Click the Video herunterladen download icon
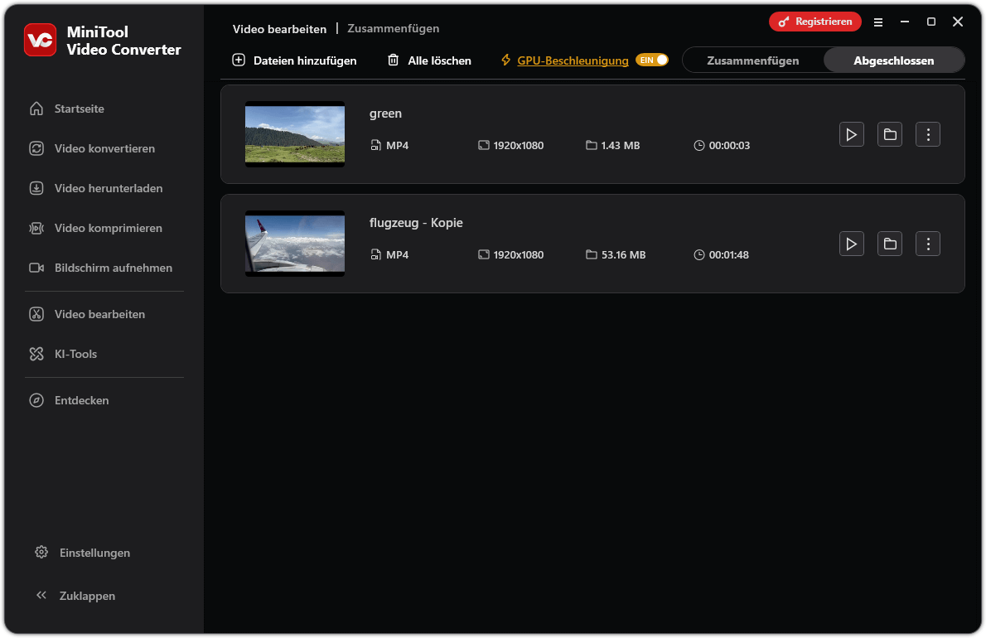The image size is (986, 638). click(36, 188)
